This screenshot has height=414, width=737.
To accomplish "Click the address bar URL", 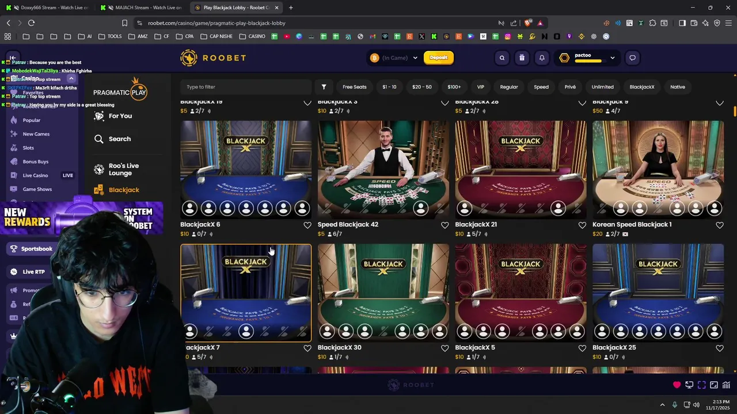I will coord(216,23).
